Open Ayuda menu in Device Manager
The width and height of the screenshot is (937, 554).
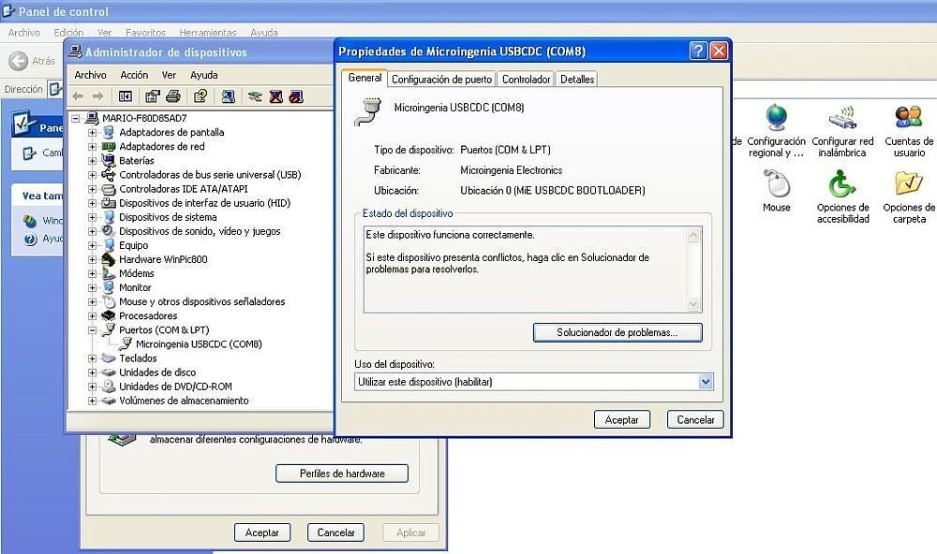click(x=203, y=75)
